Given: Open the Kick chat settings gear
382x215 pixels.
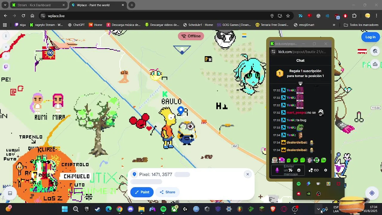Looking at the screenshot, I should pyautogui.click(x=326, y=170).
